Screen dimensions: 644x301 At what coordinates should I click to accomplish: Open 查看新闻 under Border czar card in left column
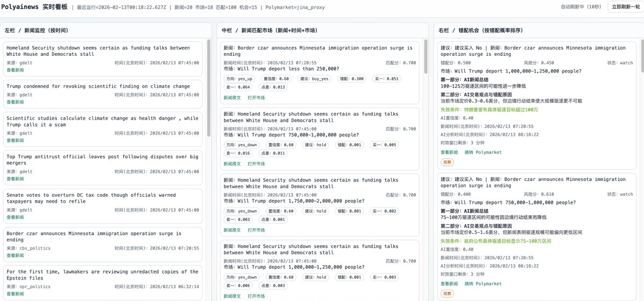pyautogui.click(x=15, y=255)
